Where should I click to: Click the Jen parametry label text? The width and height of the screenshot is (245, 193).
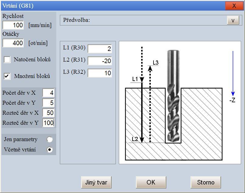pos(21,139)
